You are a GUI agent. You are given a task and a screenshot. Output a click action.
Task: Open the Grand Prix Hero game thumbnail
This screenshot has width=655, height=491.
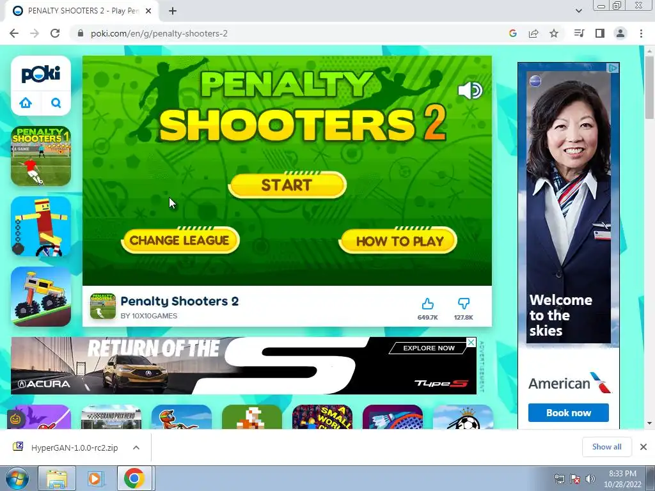111,417
